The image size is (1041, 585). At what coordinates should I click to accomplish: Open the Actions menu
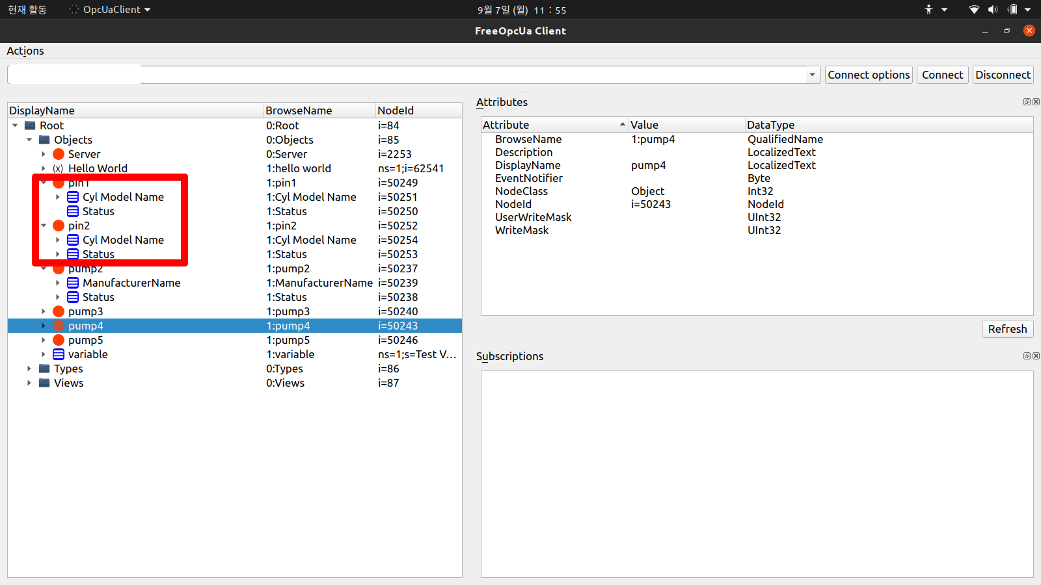tap(25, 51)
